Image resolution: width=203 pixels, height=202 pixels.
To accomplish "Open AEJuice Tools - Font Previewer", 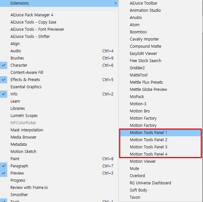I will point(37,29).
